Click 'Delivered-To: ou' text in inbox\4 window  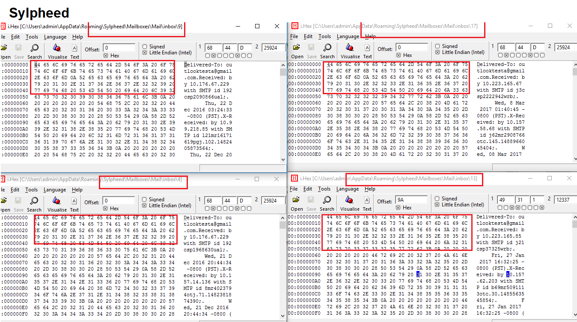[208, 218]
